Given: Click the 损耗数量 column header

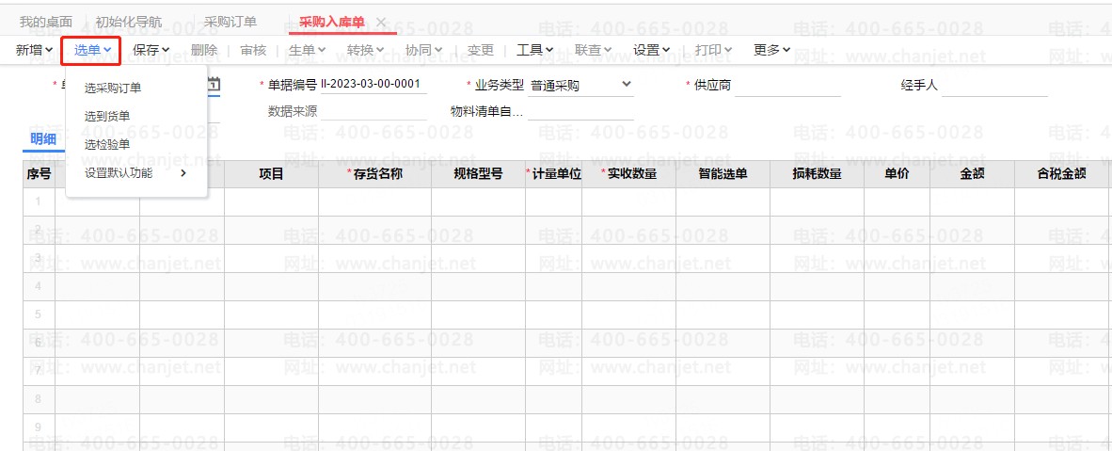Looking at the screenshot, I should click(x=817, y=174).
